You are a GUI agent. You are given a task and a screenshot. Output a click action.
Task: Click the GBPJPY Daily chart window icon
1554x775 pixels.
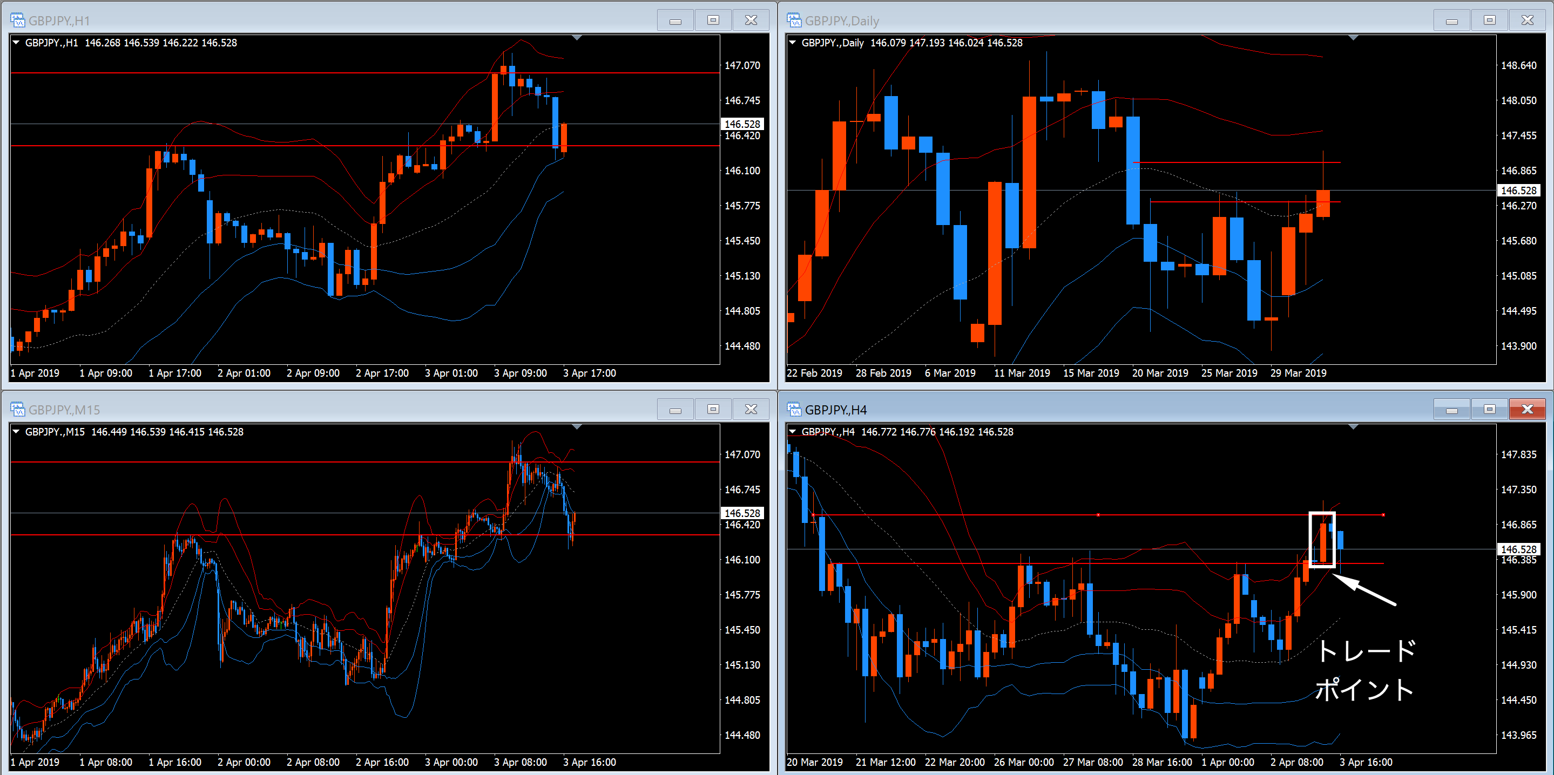(794, 21)
